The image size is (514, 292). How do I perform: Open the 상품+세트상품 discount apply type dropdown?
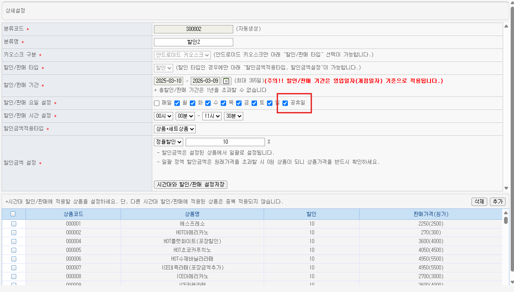174,129
